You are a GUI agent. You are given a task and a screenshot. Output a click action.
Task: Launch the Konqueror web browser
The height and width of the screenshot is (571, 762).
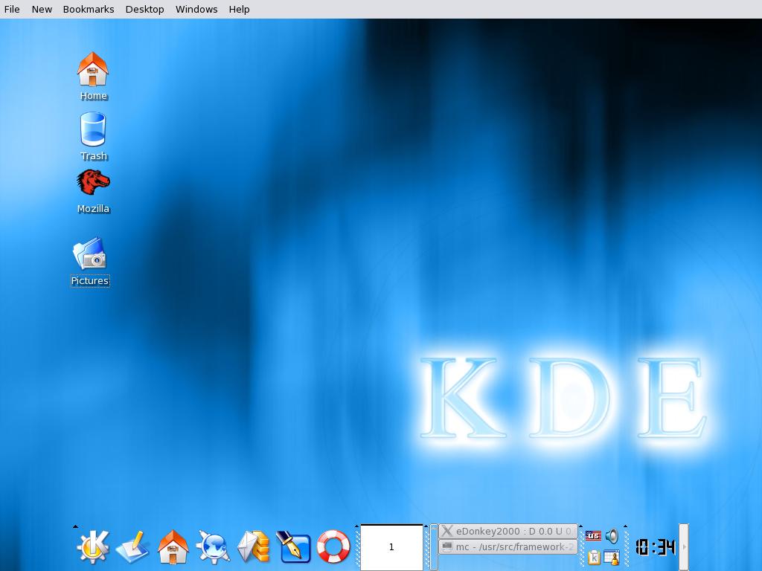(215, 546)
